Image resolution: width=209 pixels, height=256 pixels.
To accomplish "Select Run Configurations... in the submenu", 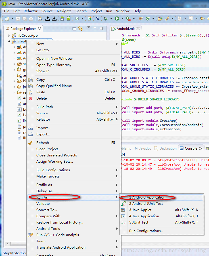I will pyautogui.click(x=146, y=231).
